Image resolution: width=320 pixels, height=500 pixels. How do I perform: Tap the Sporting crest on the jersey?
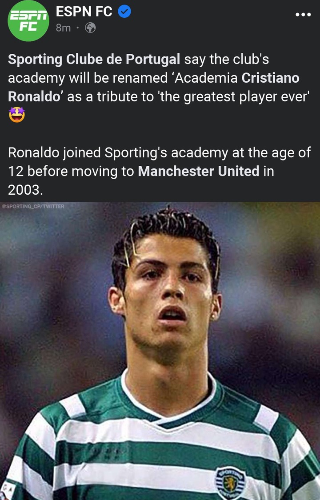(230, 483)
